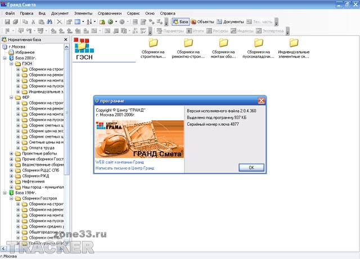Expand the Сборники РЖД tree node

(x=11, y=176)
